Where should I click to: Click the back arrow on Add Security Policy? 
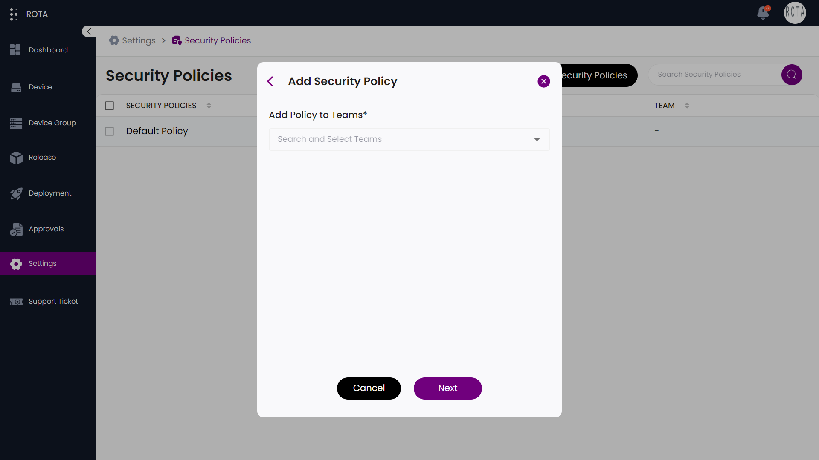(270, 81)
